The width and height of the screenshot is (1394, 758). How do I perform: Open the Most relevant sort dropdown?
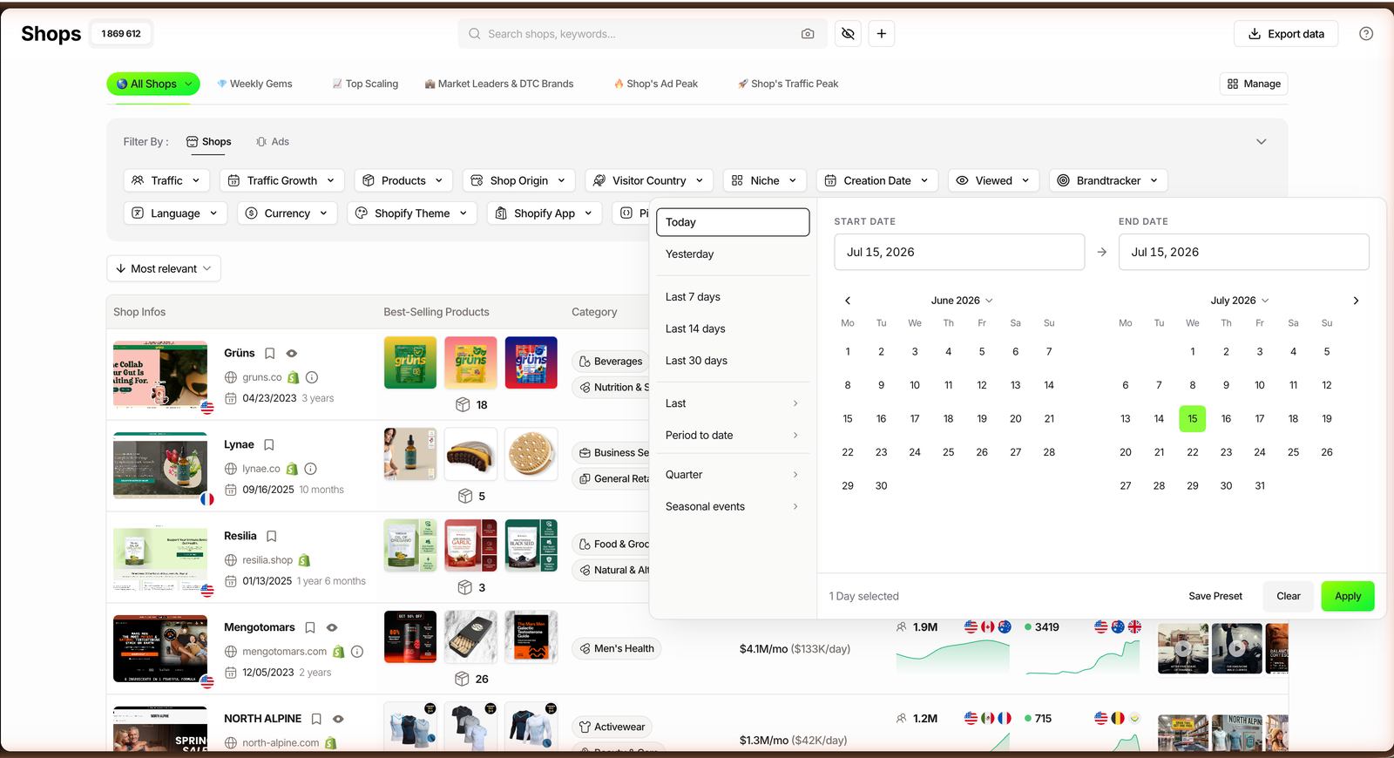coord(164,268)
